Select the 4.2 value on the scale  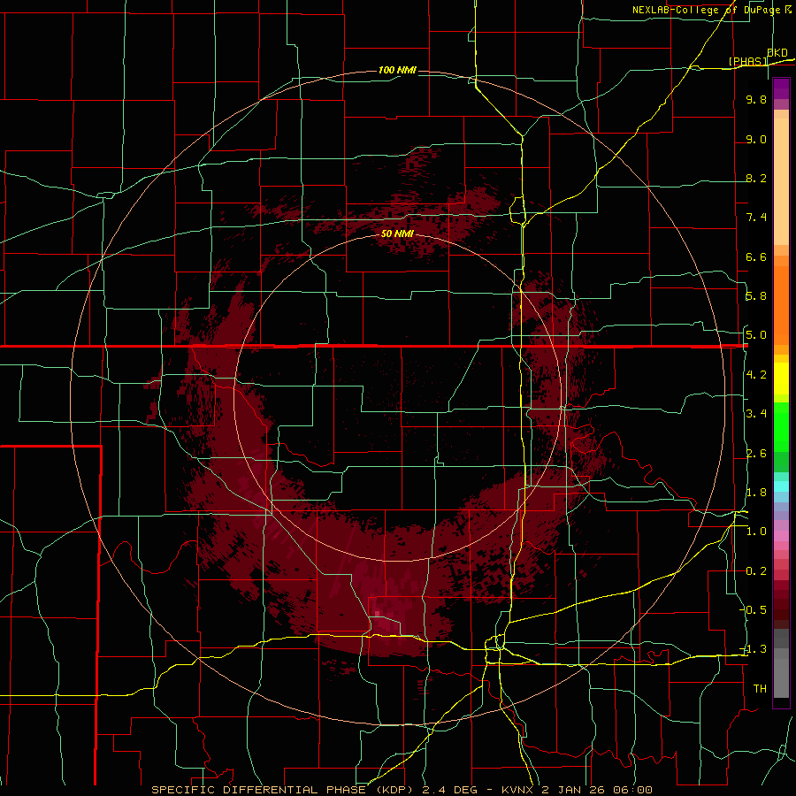[x=756, y=375]
